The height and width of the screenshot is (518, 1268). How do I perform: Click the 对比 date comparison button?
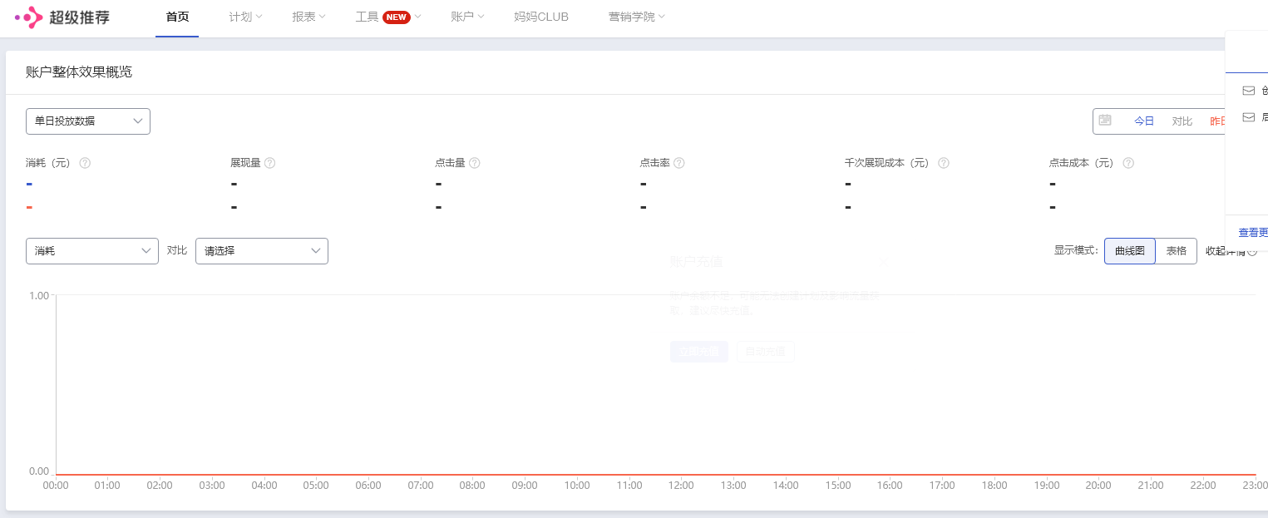[x=1182, y=121]
